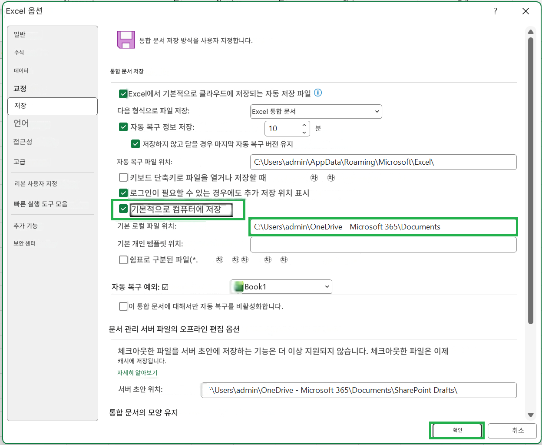Click the 서버 초안 위치 path field
This screenshot has height=445, width=542.
[359, 390]
